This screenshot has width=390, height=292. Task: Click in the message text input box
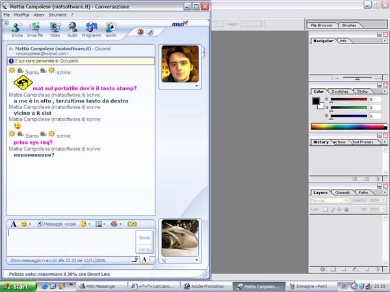(71, 242)
